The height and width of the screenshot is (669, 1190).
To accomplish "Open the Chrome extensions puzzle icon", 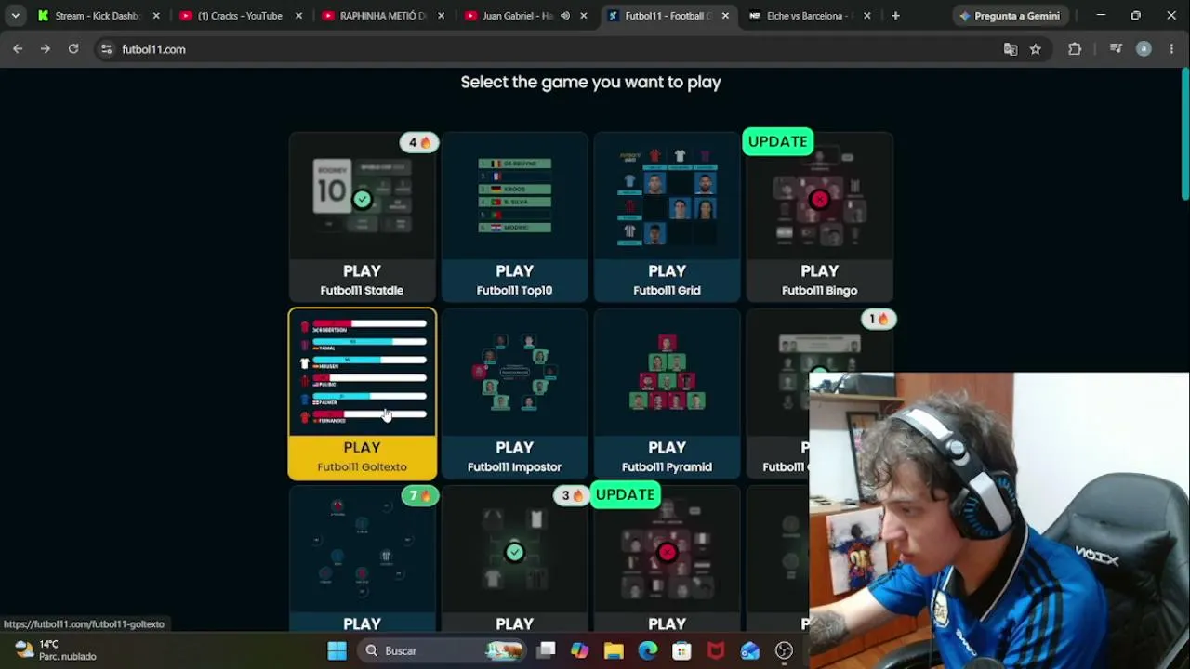I will [x=1075, y=49].
